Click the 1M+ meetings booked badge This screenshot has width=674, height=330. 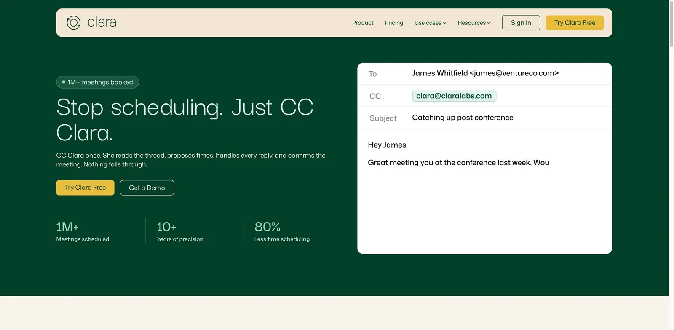(x=98, y=82)
